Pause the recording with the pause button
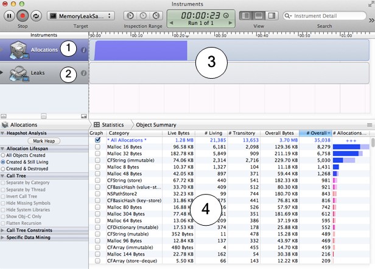The width and height of the screenshot is (375, 269). click(x=9, y=16)
